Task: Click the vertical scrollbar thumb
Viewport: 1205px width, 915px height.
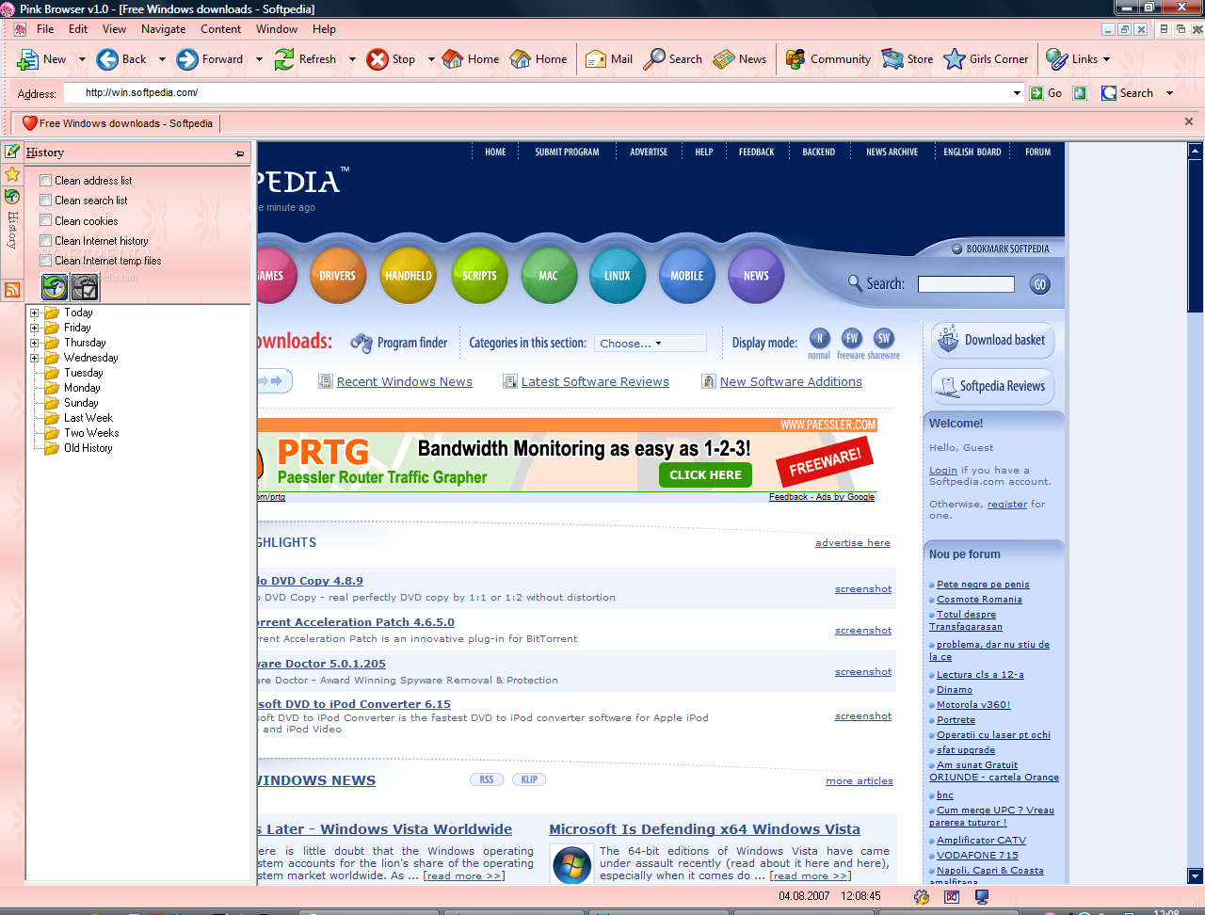Action: 1196,235
